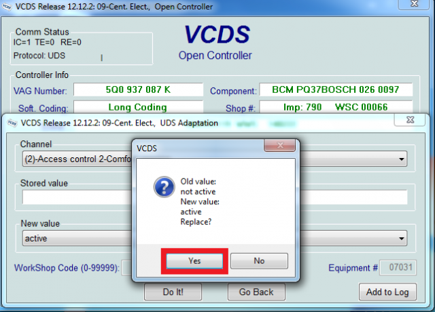
Task: Open the Channel combo box showing Access control 2
Action: coord(215,159)
